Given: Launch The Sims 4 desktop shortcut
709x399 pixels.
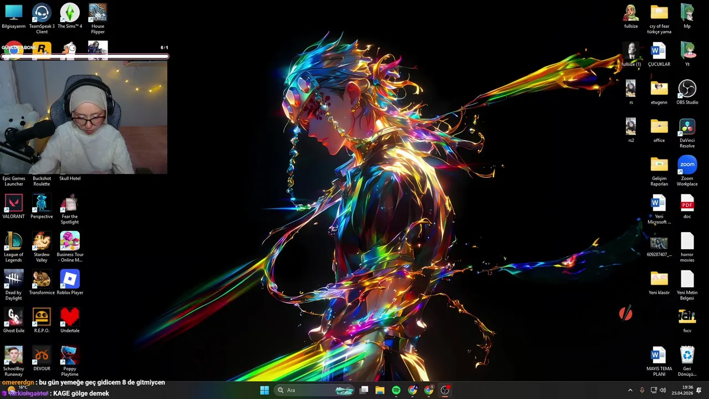Looking at the screenshot, I should click(x=70, y=16).
